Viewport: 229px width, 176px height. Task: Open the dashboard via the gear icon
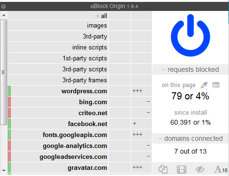point(3,7)
